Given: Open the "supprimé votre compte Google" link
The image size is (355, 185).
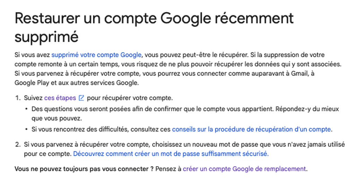Looking at the screenshot, I should (96, 55).
